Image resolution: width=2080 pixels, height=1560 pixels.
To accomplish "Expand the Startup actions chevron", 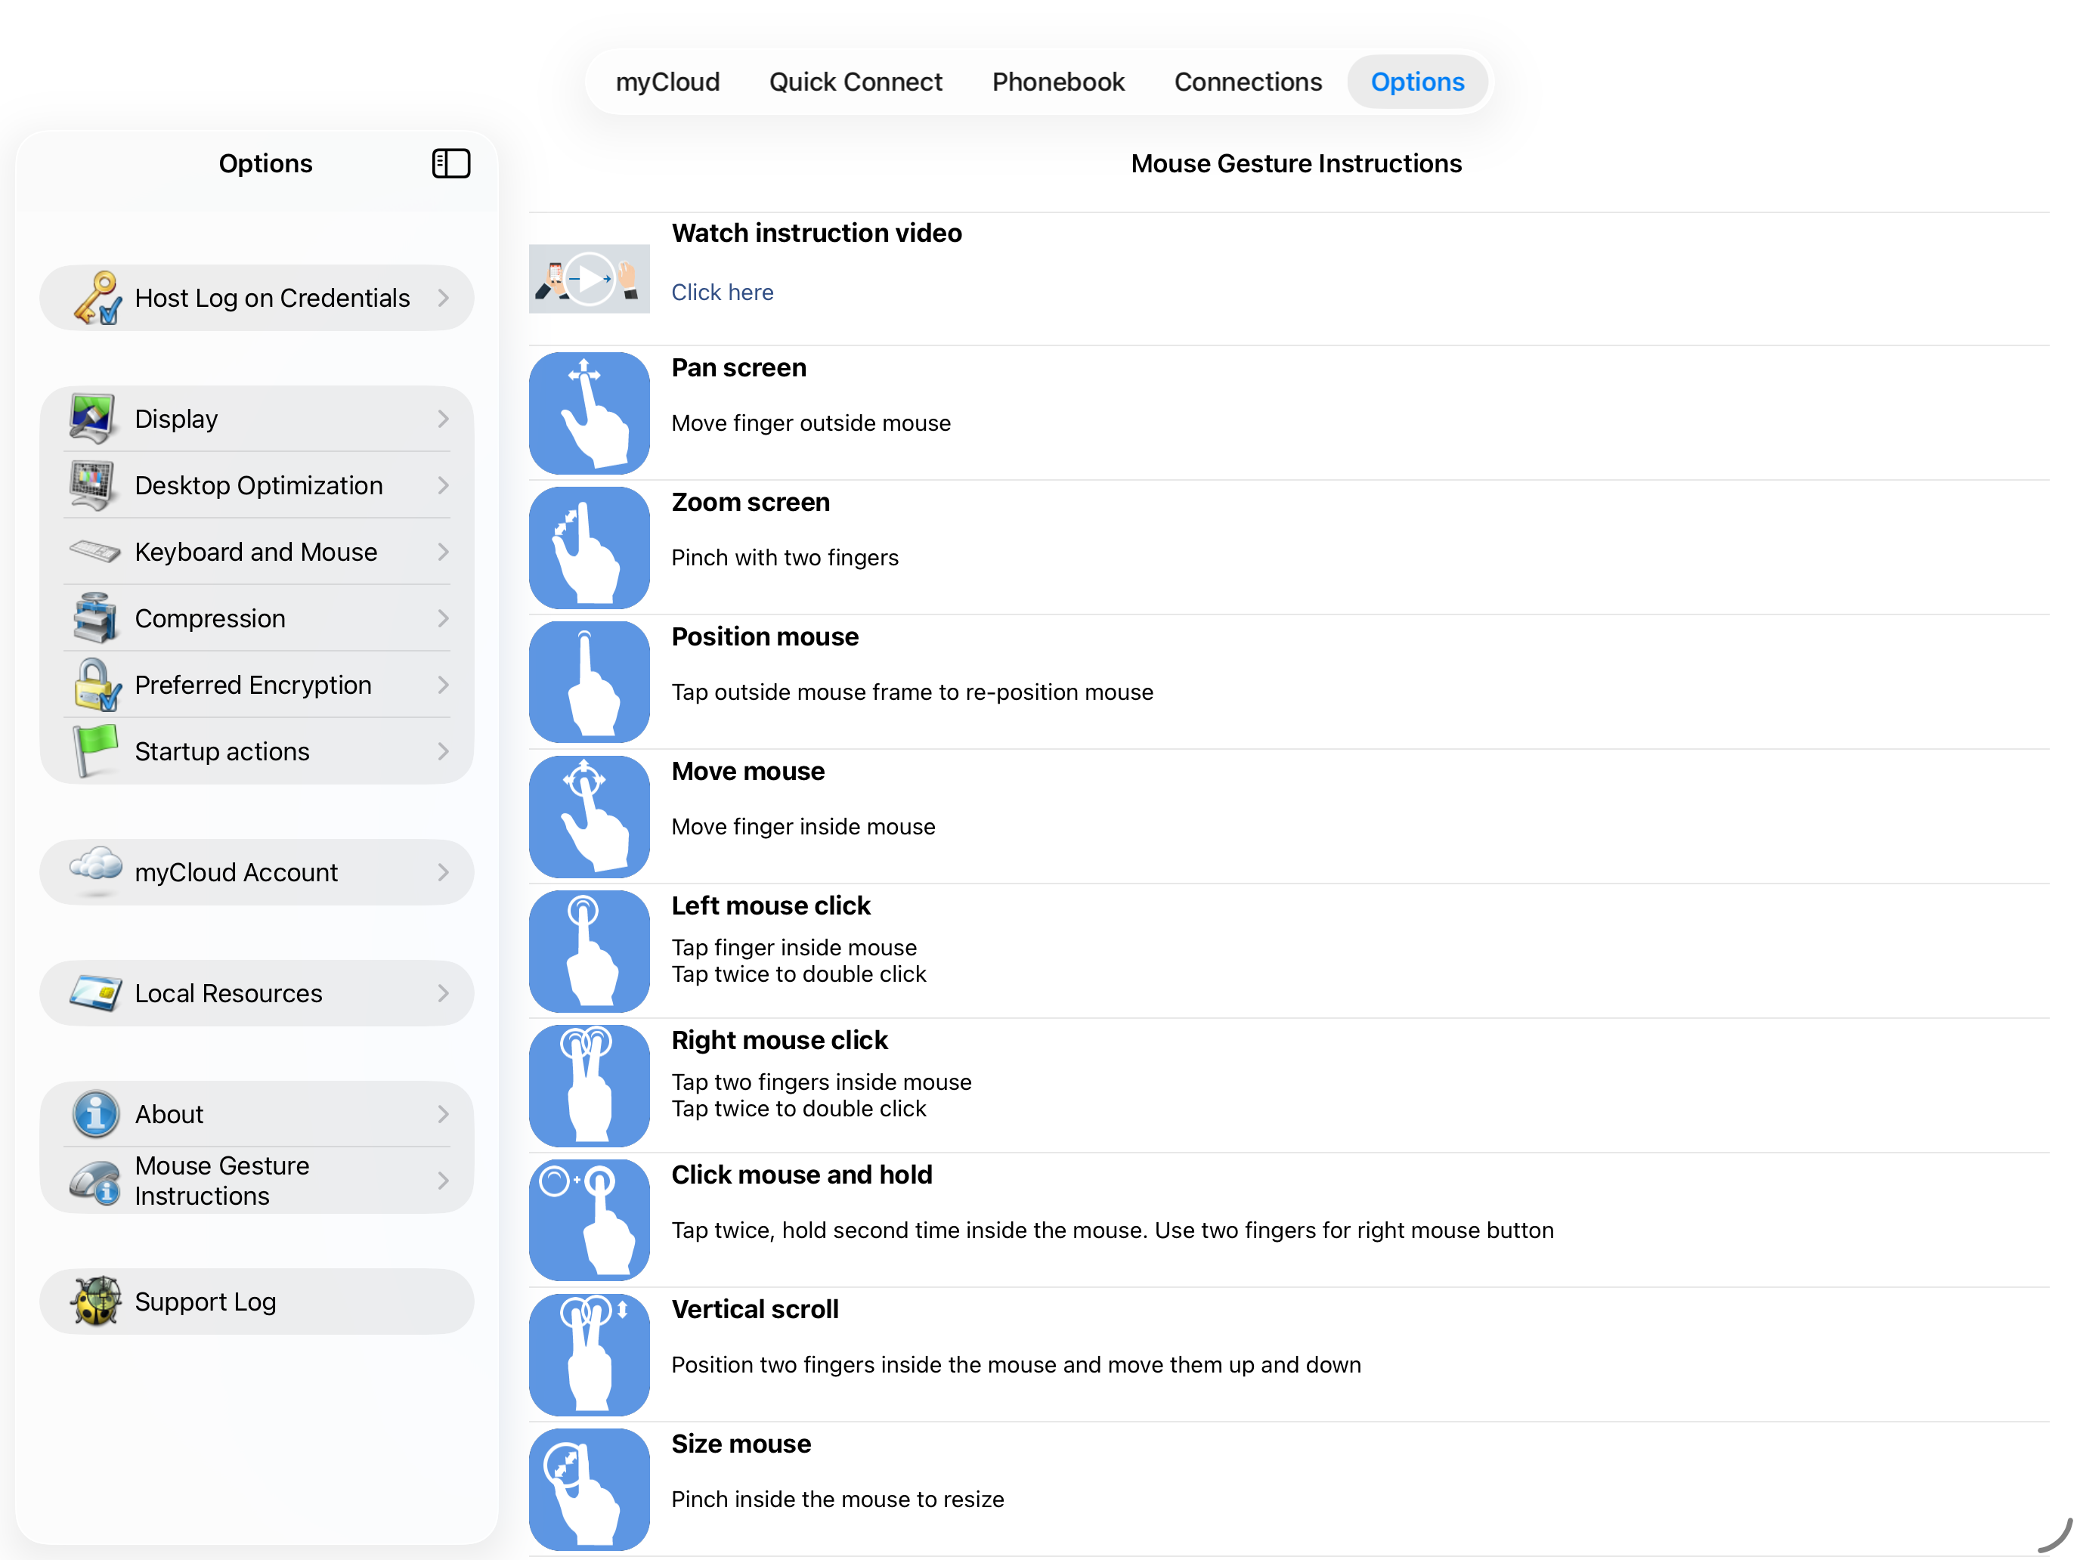I will [x=444, y=751].
